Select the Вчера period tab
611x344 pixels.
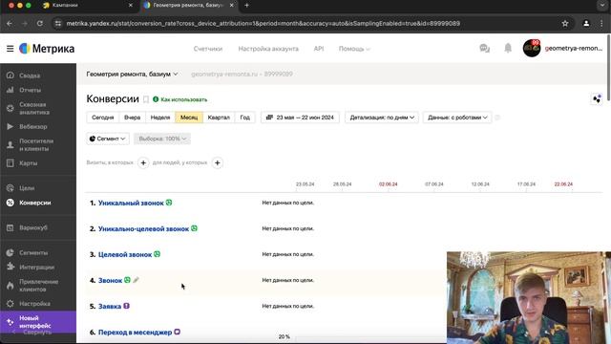pos(132,118)
